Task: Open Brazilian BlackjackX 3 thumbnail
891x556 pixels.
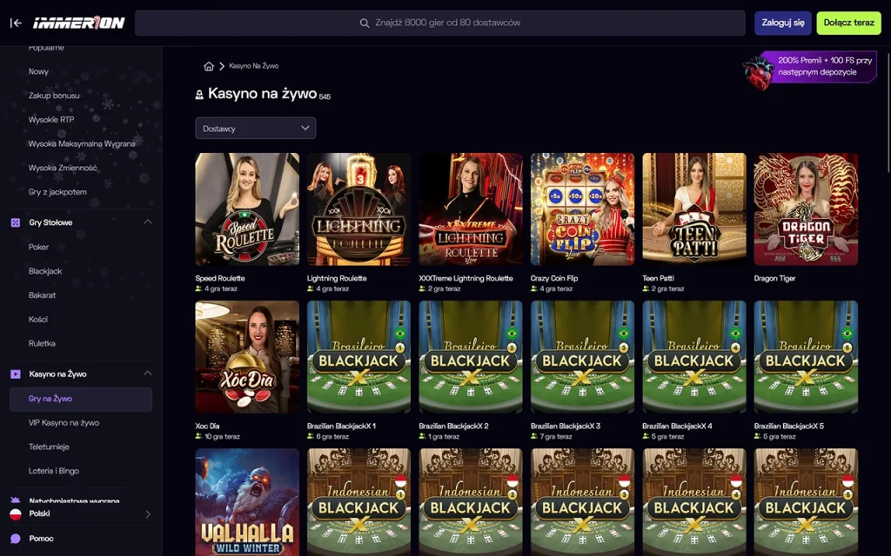Action: tap(582, 357)
